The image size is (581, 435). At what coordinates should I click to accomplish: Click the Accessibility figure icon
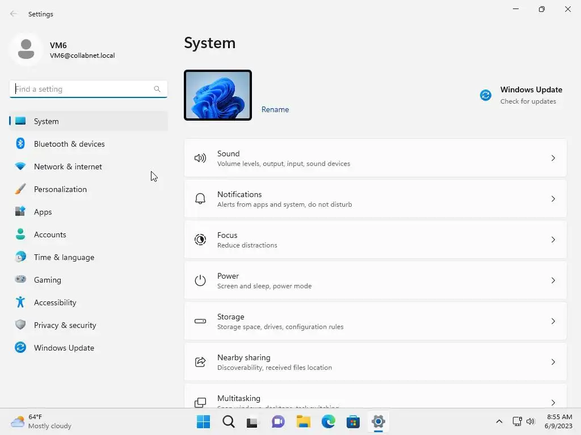20,302
